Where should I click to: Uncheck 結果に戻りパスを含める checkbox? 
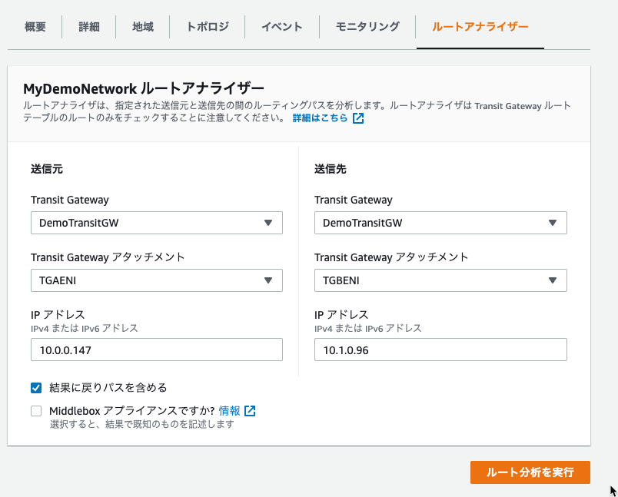[36, 388]
